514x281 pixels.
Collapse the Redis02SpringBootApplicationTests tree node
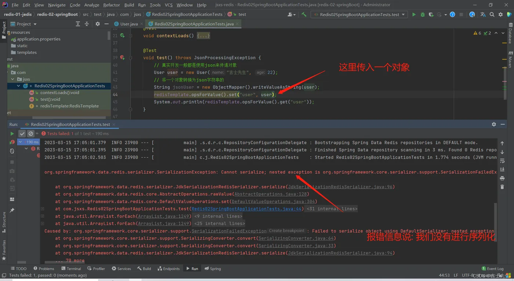[18, 86]
